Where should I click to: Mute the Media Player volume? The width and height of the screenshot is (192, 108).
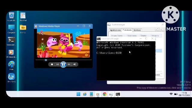click(x=75, y=64)
